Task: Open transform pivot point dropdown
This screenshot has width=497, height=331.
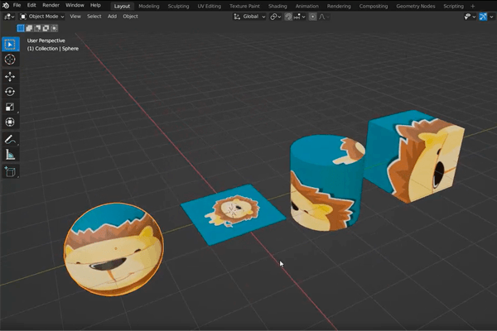Action: (x=276, y=17)
